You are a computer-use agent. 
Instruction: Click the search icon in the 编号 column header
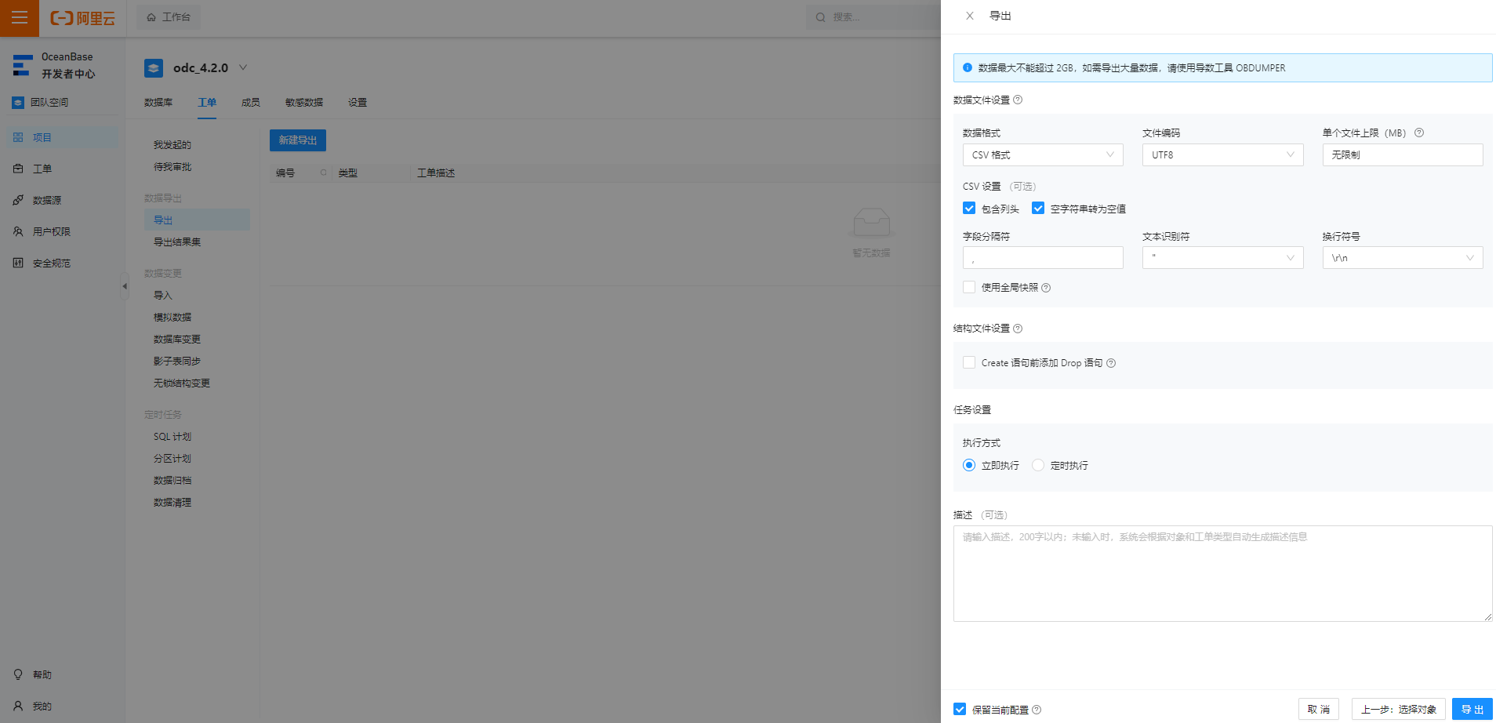[323, 173]
